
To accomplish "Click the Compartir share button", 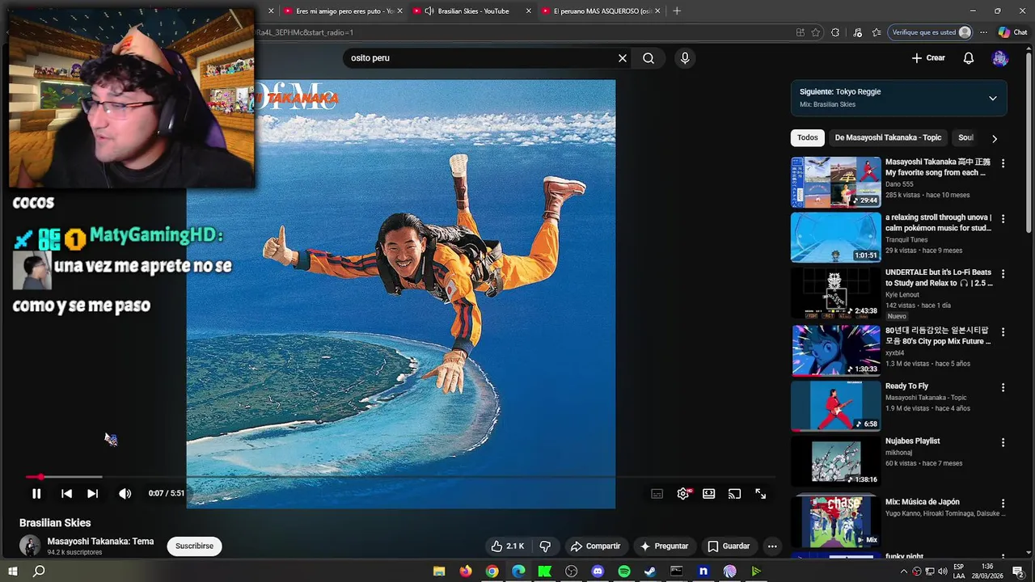I will [595, 546].
